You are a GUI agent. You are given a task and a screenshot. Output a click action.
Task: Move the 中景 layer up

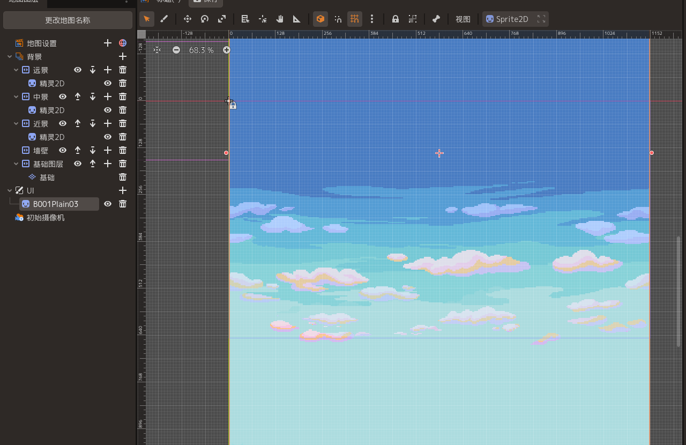click(x=78, y=97)
